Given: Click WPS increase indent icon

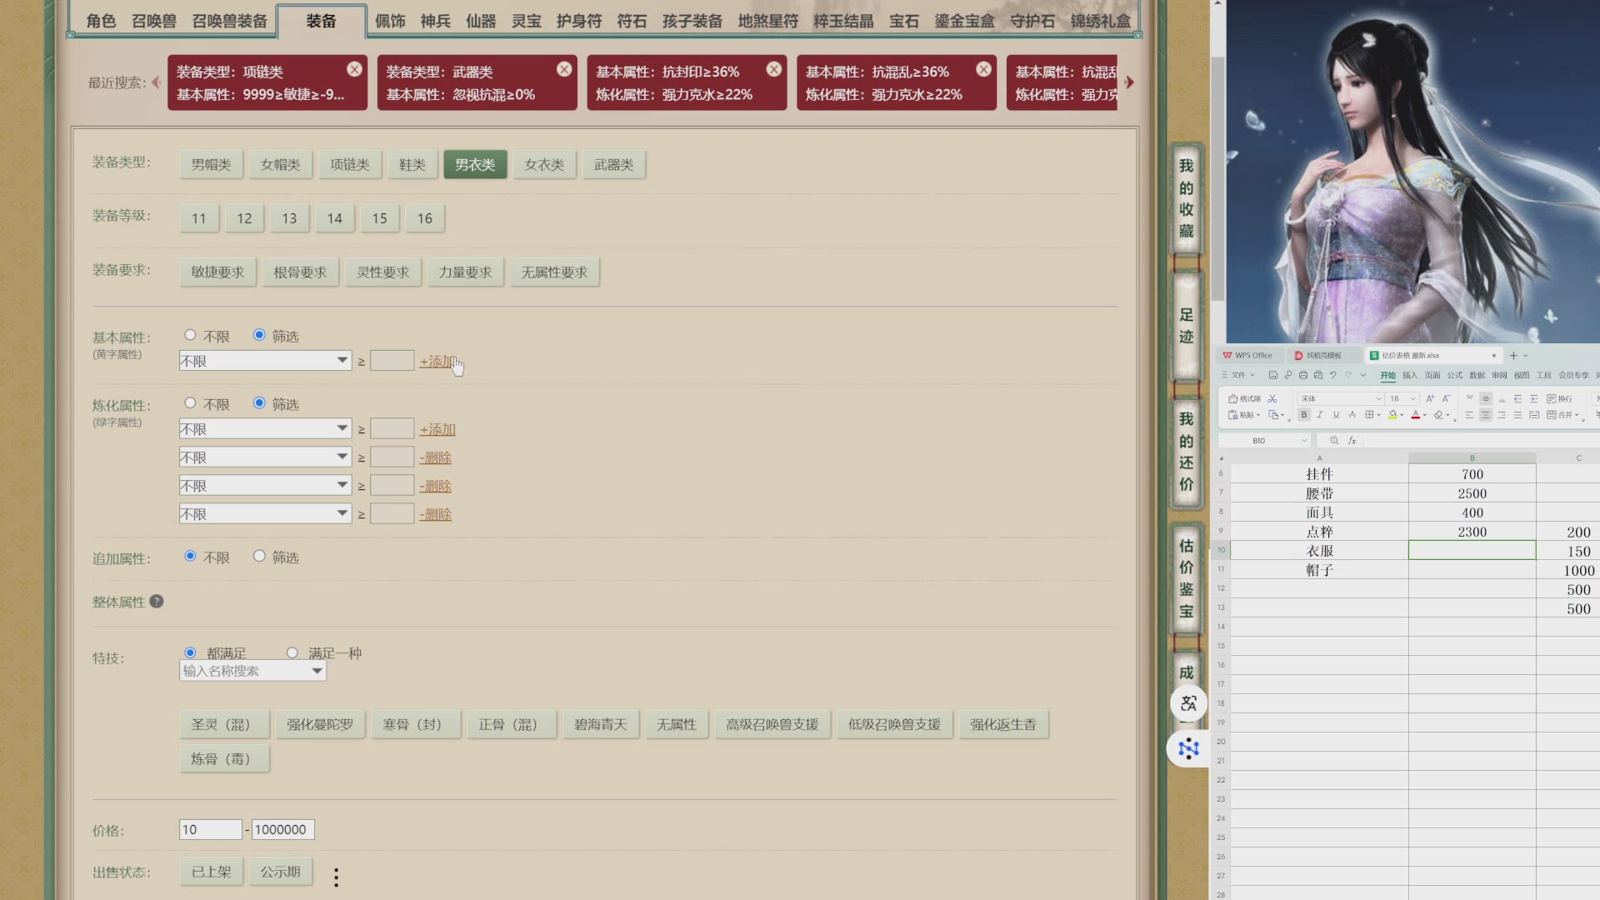Looking at the screenshot, I should click(x=1533, y=398).
